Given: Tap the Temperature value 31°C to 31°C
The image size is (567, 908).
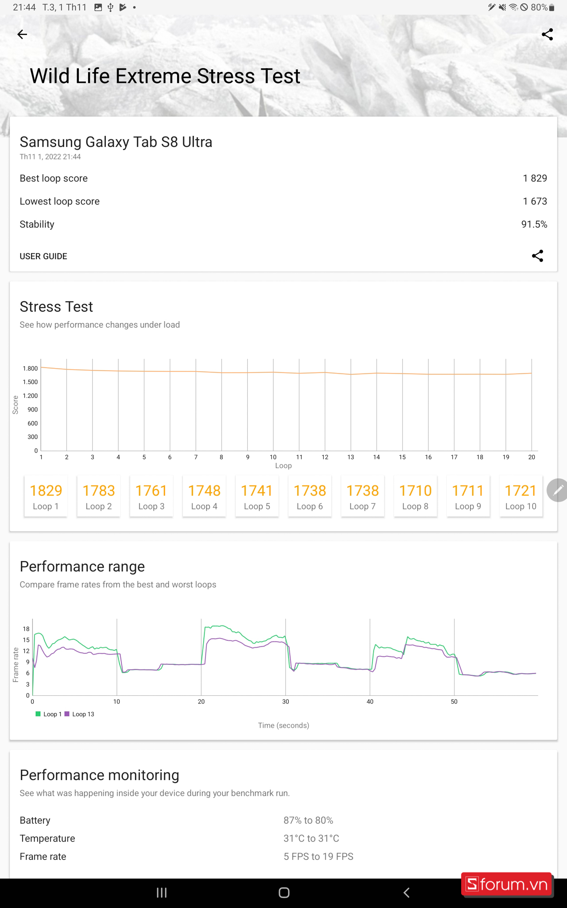Looking at the screenshot, I should 311,838.
